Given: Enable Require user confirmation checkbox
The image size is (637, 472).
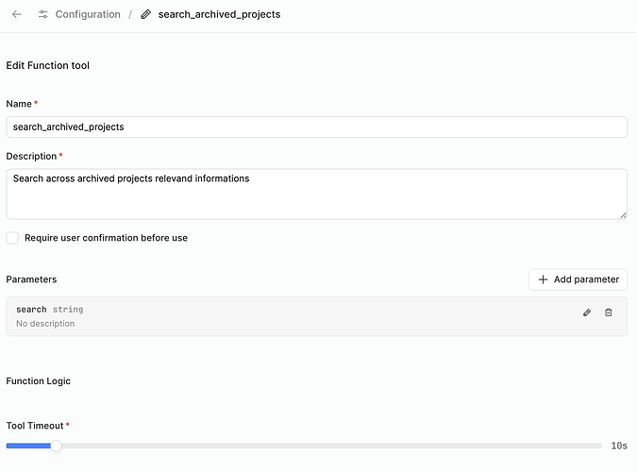Looking at the screenshot, I should tap(12, 238).
